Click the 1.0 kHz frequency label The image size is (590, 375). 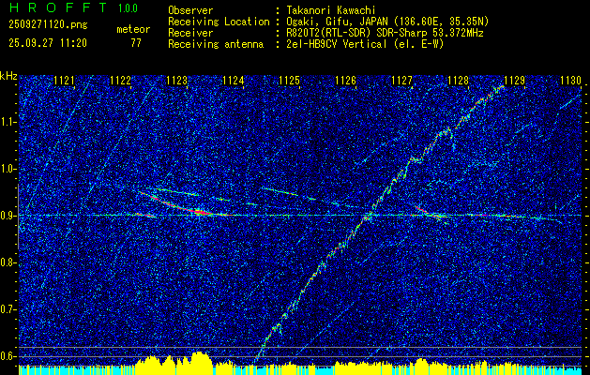tap(8, 169)
